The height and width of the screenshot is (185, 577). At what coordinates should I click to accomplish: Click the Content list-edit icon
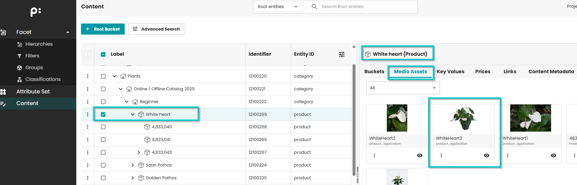3,104
